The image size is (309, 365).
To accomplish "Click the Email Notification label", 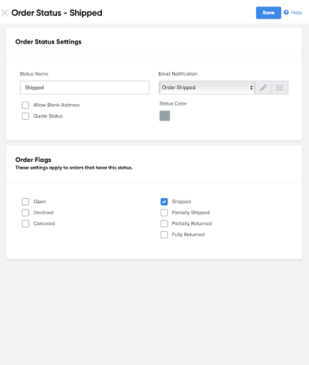I will [178, 74].
